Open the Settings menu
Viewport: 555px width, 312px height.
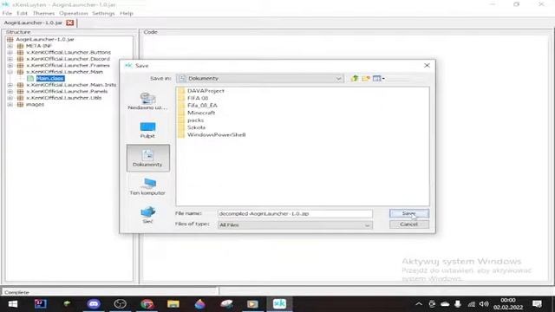(103, 13)
